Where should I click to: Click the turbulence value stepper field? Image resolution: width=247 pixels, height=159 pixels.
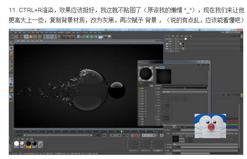click(x=166, y=106)
